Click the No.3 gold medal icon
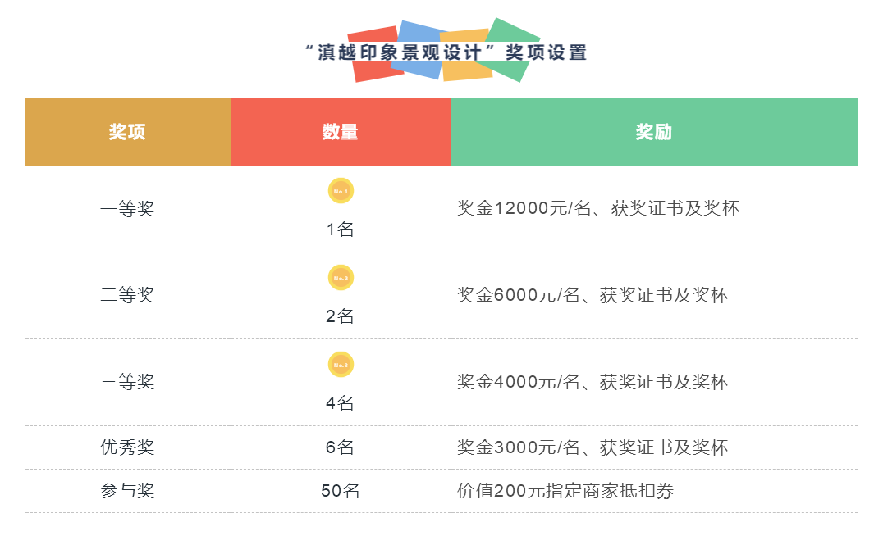This screenshot has width=874, height=536. point(341,365)
